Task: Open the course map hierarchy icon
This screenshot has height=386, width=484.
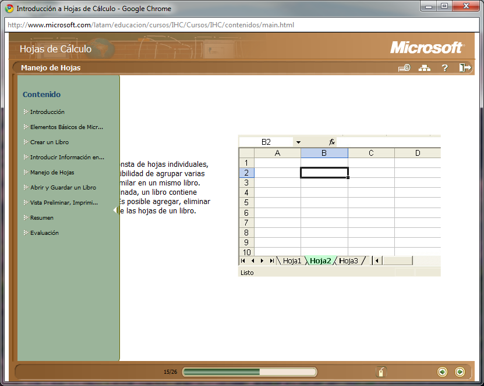Action: coord(425,68)
